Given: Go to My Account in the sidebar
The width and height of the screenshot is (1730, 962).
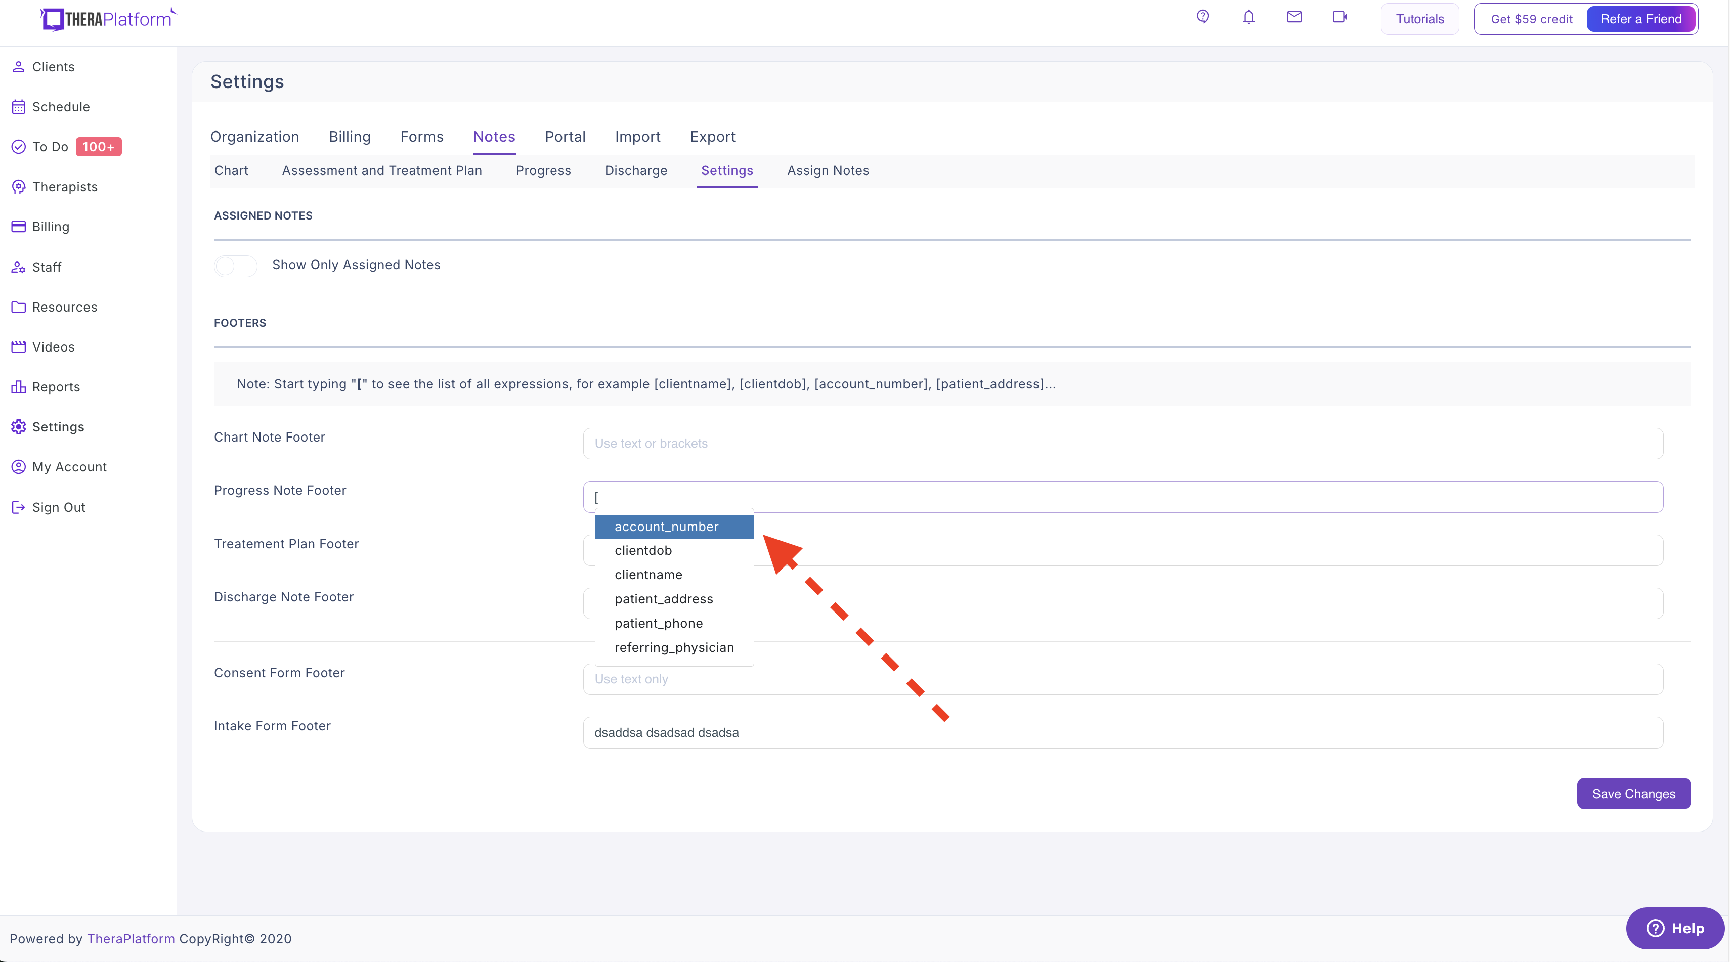Looking at the screenshot, I should (69, 466).
